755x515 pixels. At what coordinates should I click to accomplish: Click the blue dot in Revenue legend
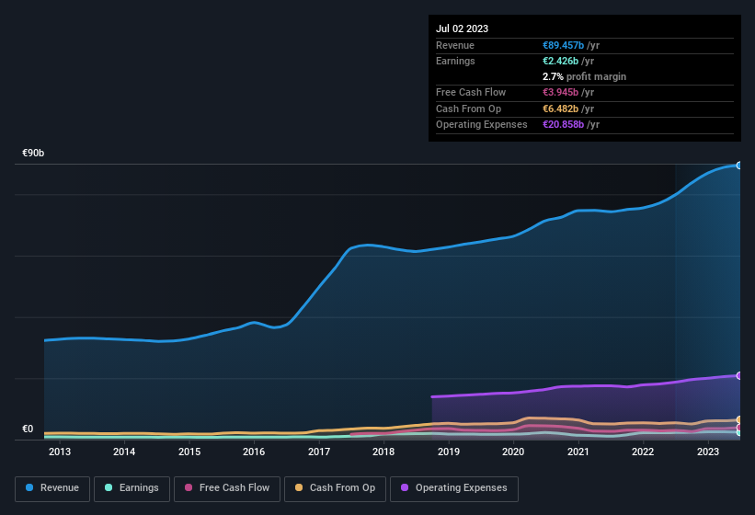(29, 487)
